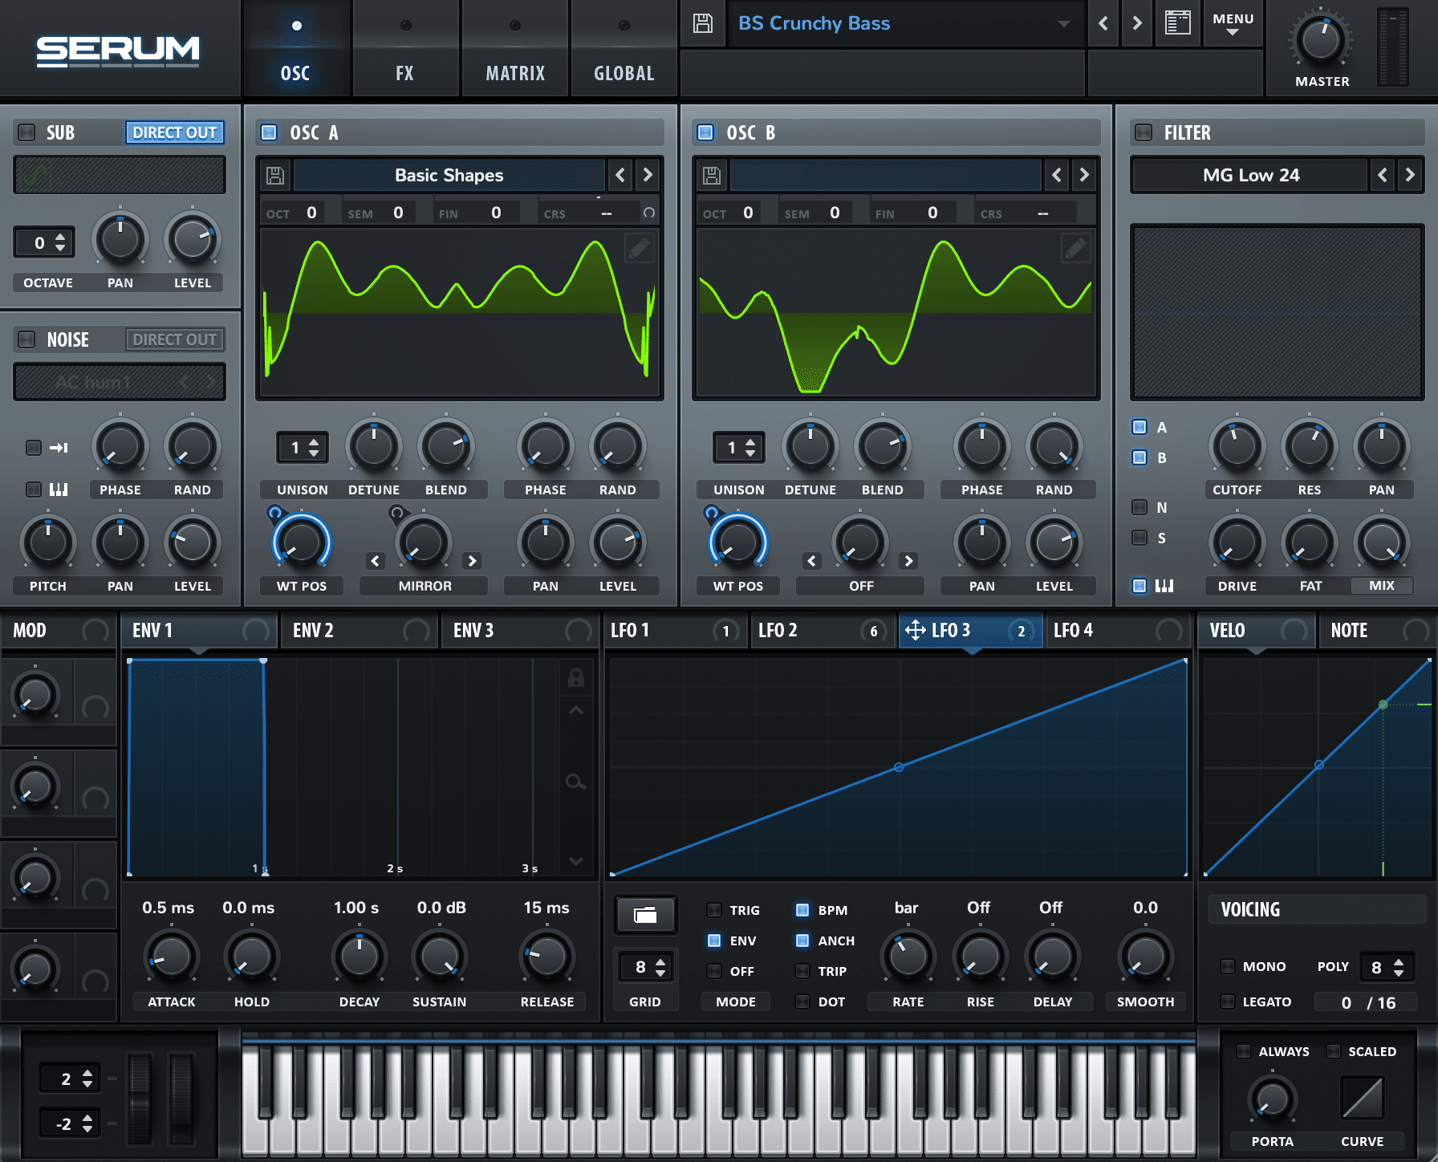Disable OSC A power switch

269,132
